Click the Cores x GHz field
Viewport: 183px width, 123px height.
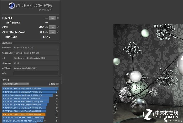[x=36, y=53]
